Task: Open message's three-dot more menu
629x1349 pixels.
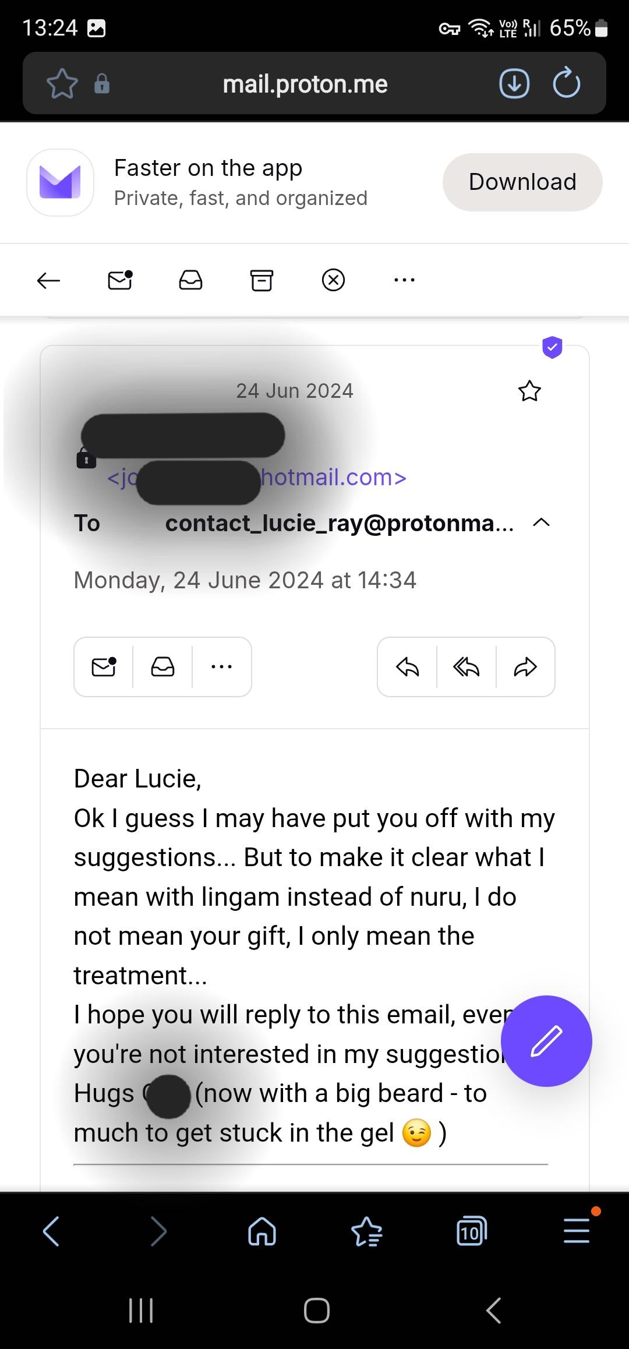Action: (222, 667)
